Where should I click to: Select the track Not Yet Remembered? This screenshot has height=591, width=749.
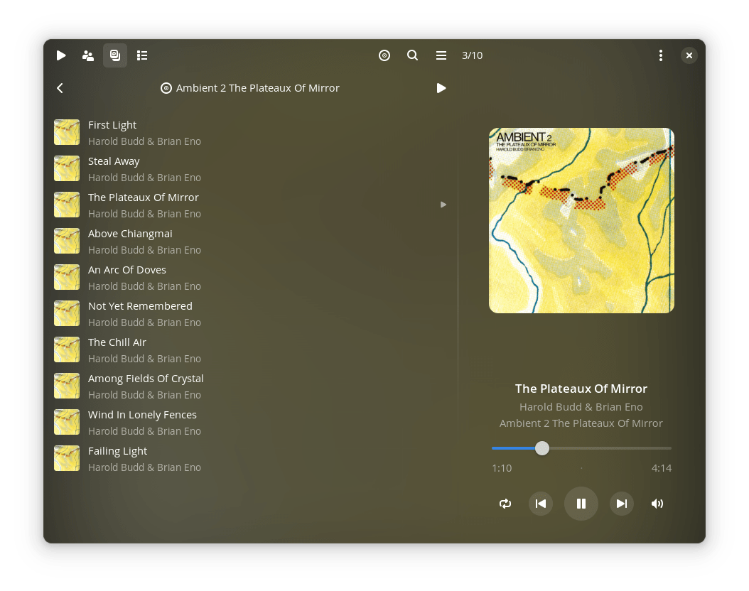pyautogui.click(x=250, y=314)
